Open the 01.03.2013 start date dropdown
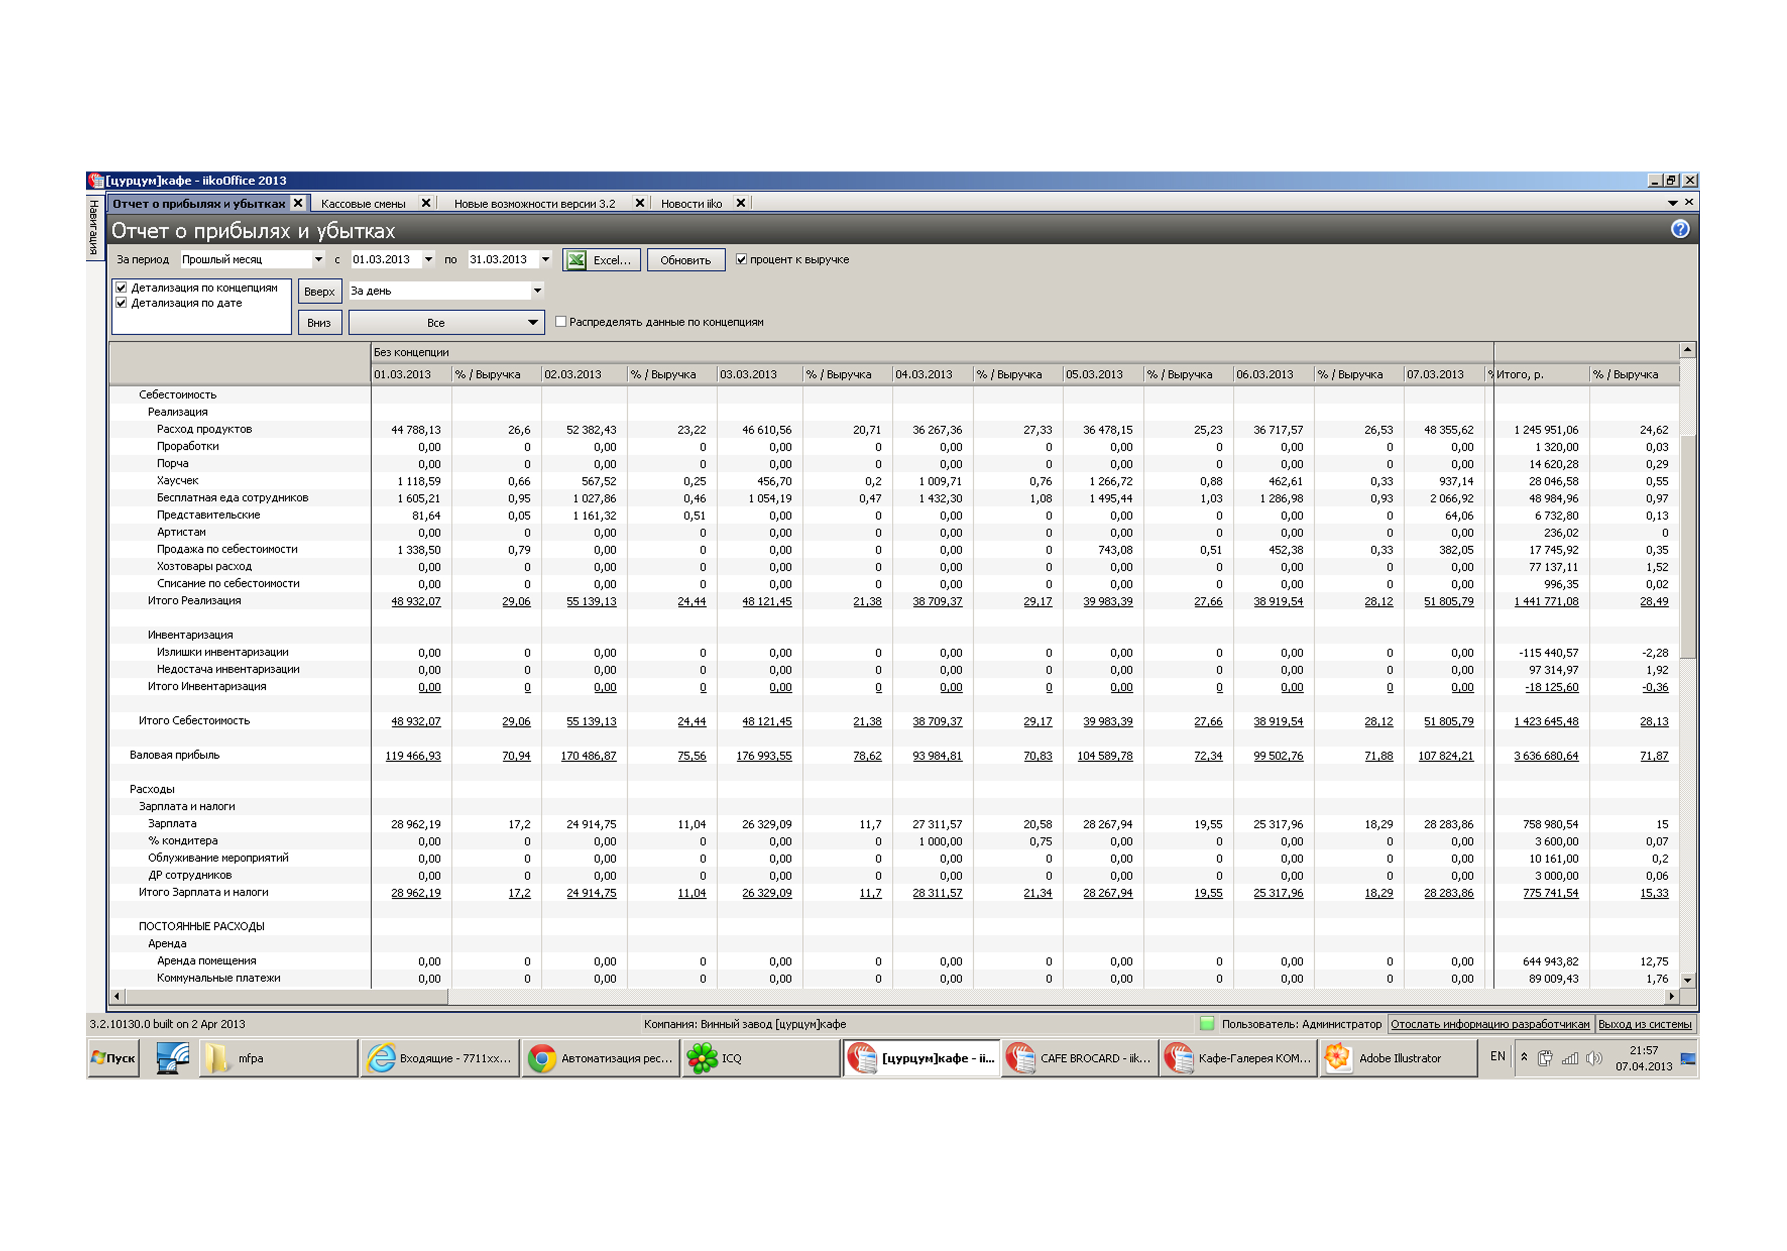1787x1251 pixels. click(428, 259)
